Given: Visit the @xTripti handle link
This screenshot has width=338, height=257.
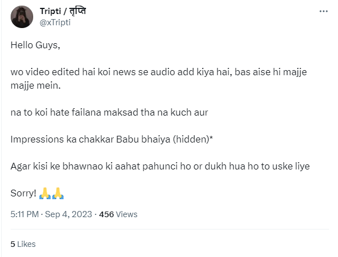Looking at the screenshot, I should pyautogui.click(x=56, y=22).
